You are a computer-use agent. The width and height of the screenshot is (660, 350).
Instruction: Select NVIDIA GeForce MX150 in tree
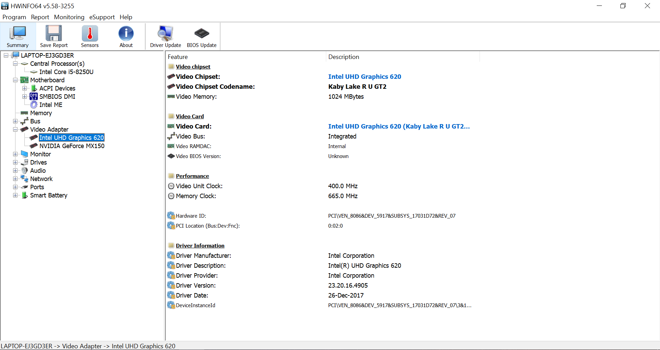(72, 146)
